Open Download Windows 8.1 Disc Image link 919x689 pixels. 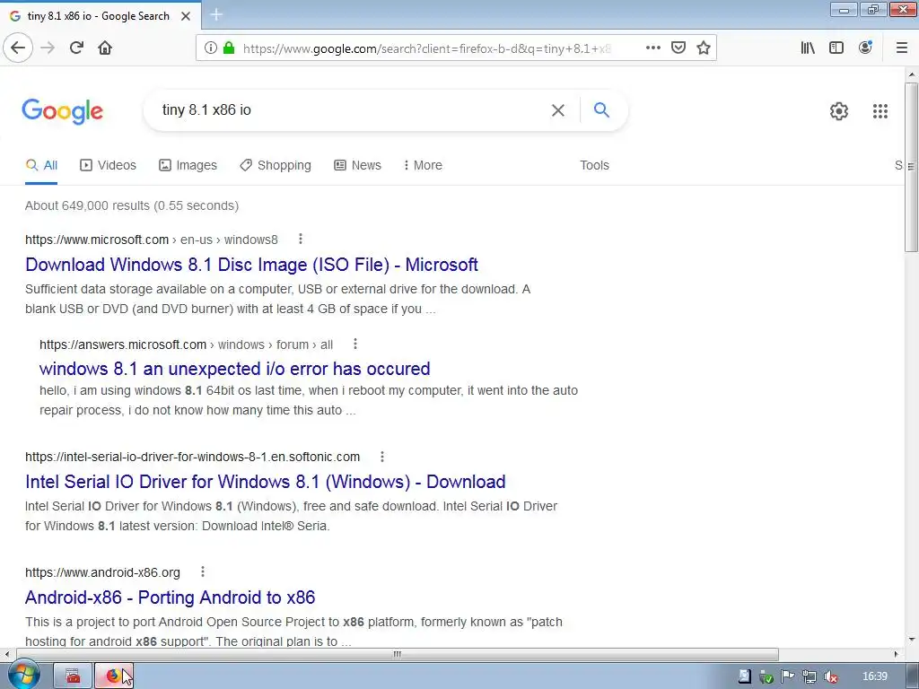tap(251, 265)
